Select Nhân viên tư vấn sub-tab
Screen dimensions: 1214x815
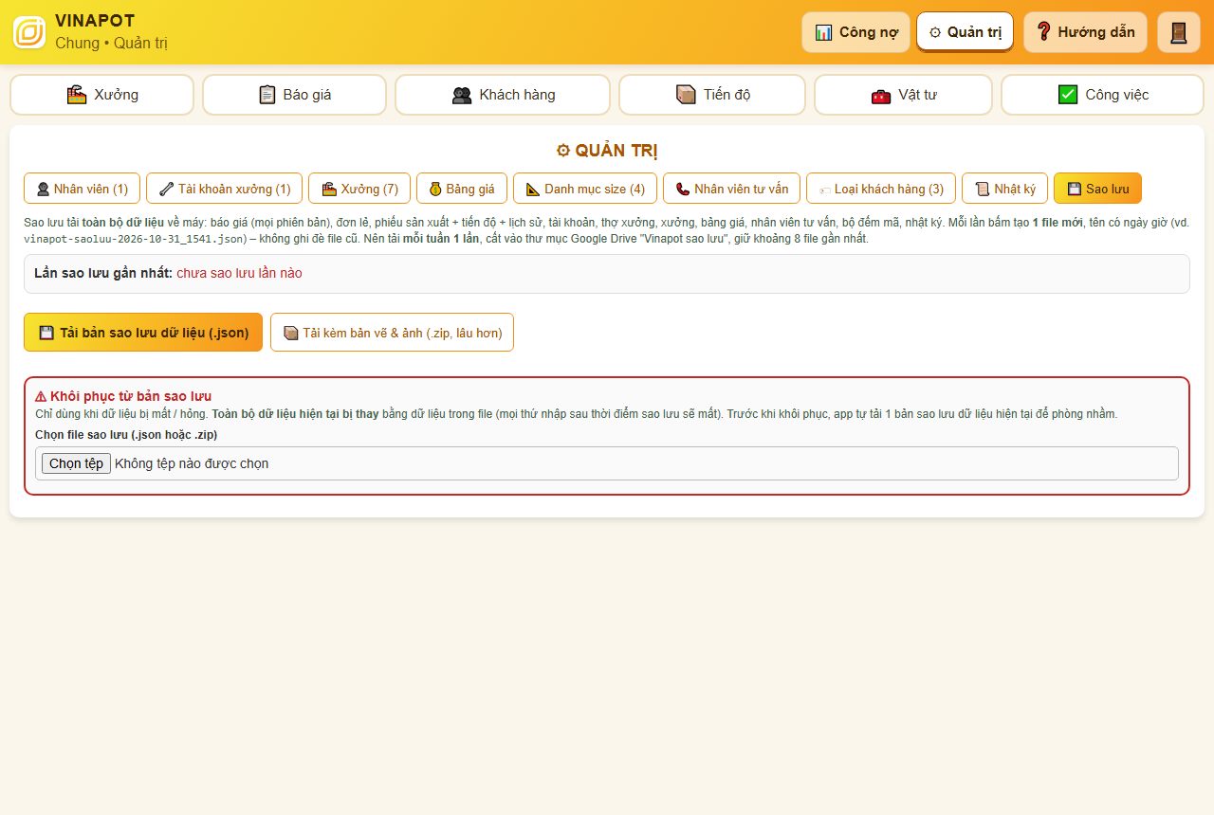click(x=731, y=189)
